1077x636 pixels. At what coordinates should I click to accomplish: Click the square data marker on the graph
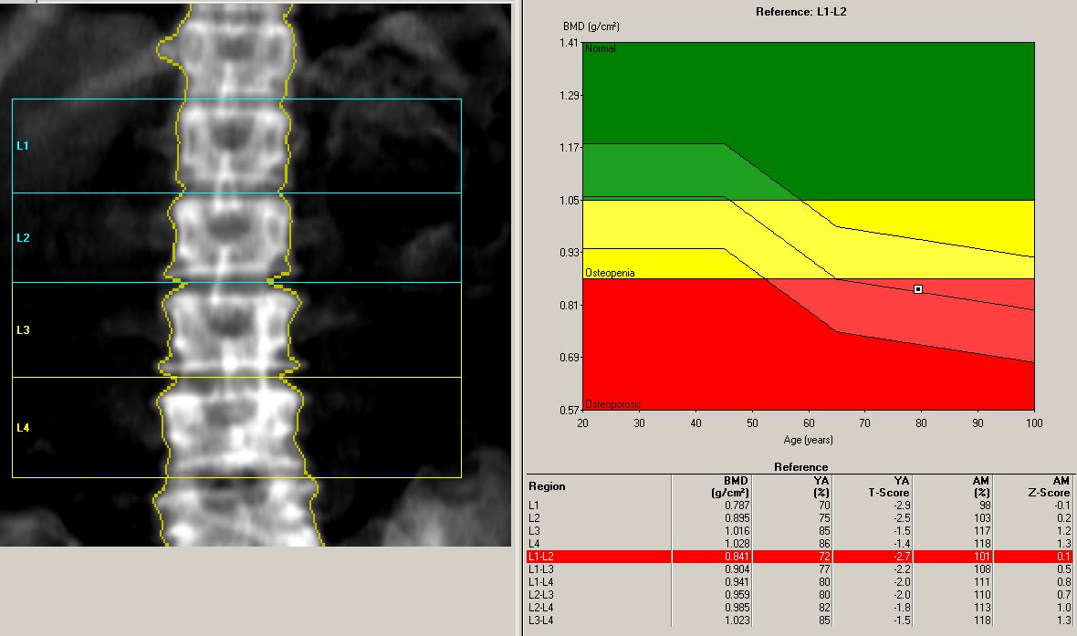[x=918, y=289]
